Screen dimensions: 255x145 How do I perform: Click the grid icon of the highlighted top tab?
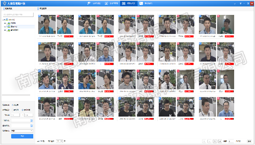(124, 4)
